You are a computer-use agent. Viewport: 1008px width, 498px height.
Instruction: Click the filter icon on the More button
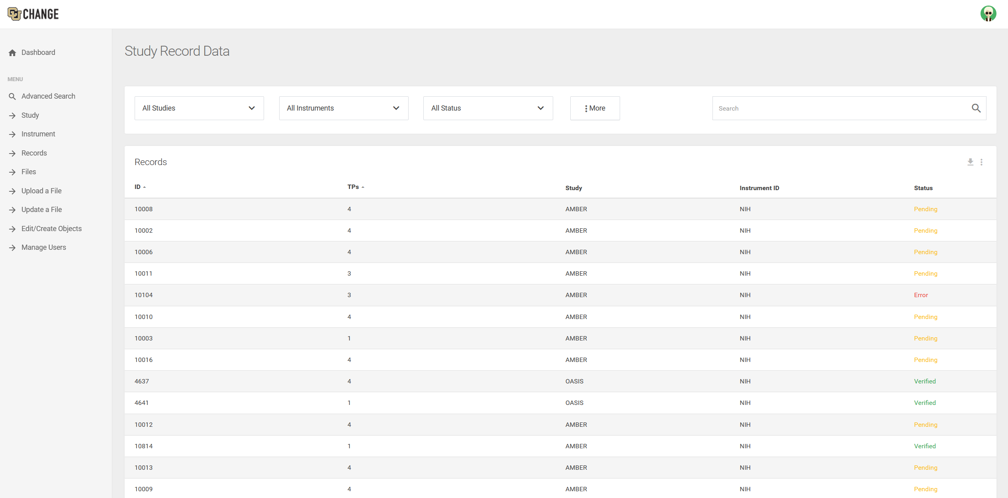(x=586, y=108)
